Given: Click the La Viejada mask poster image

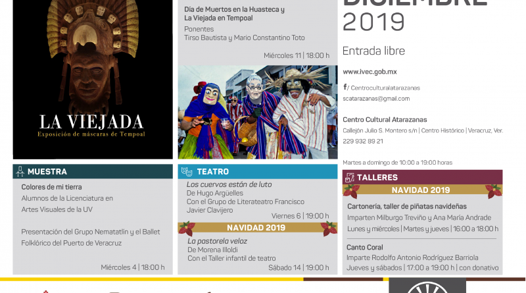Looking at the screenshot, I should pyautogui.click(x=93, y=79).
